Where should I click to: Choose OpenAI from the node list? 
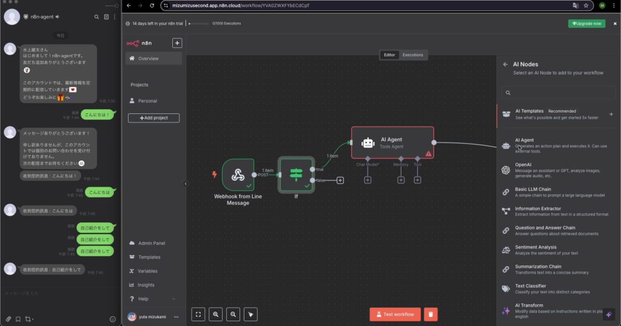[559, 170]
